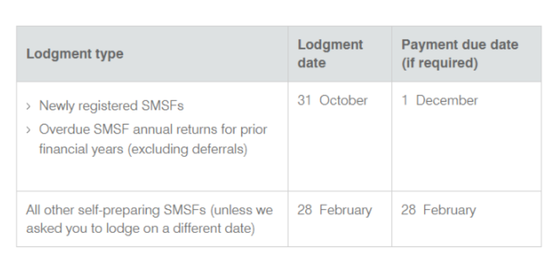Click the financial years (excluding deferrals) text
This screenshot has width=559, height=271.
[143, 149]
